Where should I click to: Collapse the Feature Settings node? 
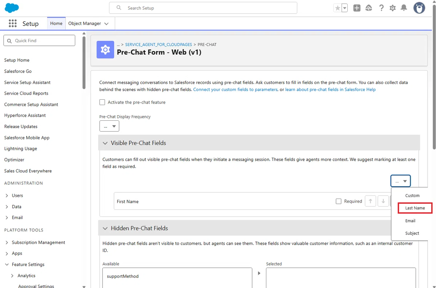[x=7, y=265]
